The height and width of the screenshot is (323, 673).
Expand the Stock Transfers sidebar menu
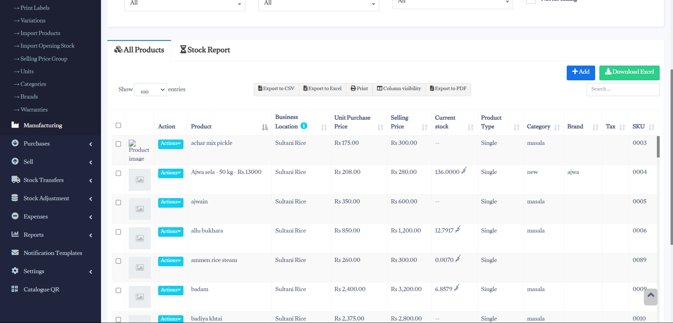pyautogui.click(x=91, y=181)
